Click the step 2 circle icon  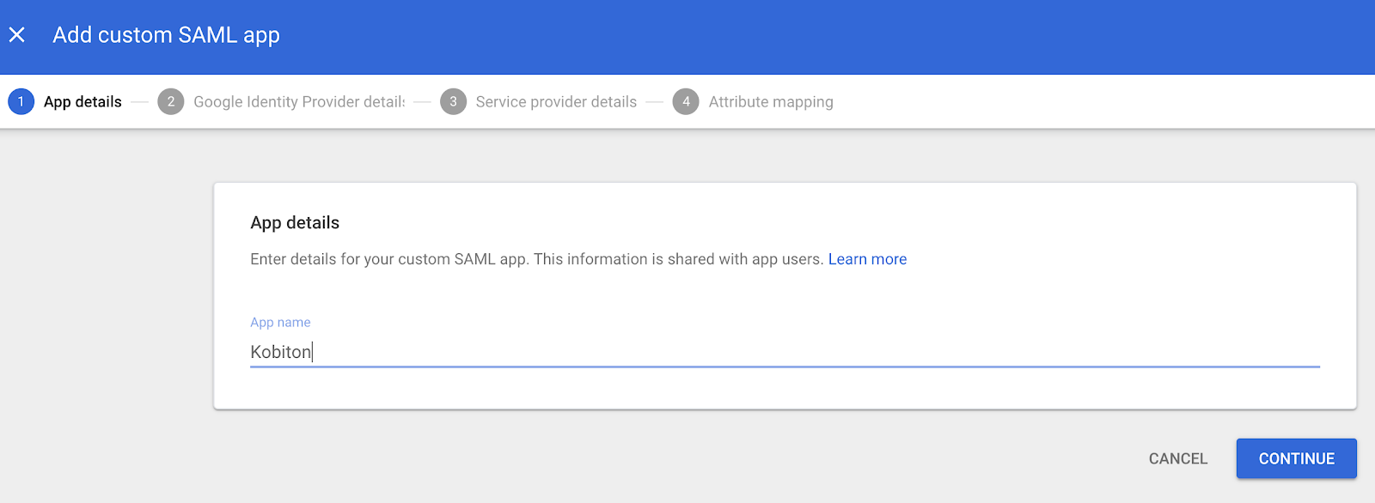pos(171,101)
